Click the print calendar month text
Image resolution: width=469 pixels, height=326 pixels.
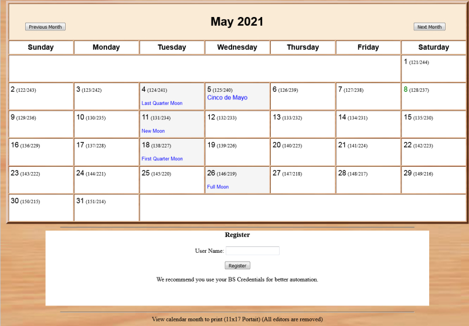[x=237, y=319]
